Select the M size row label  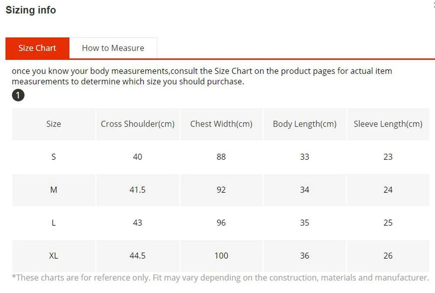54,190
